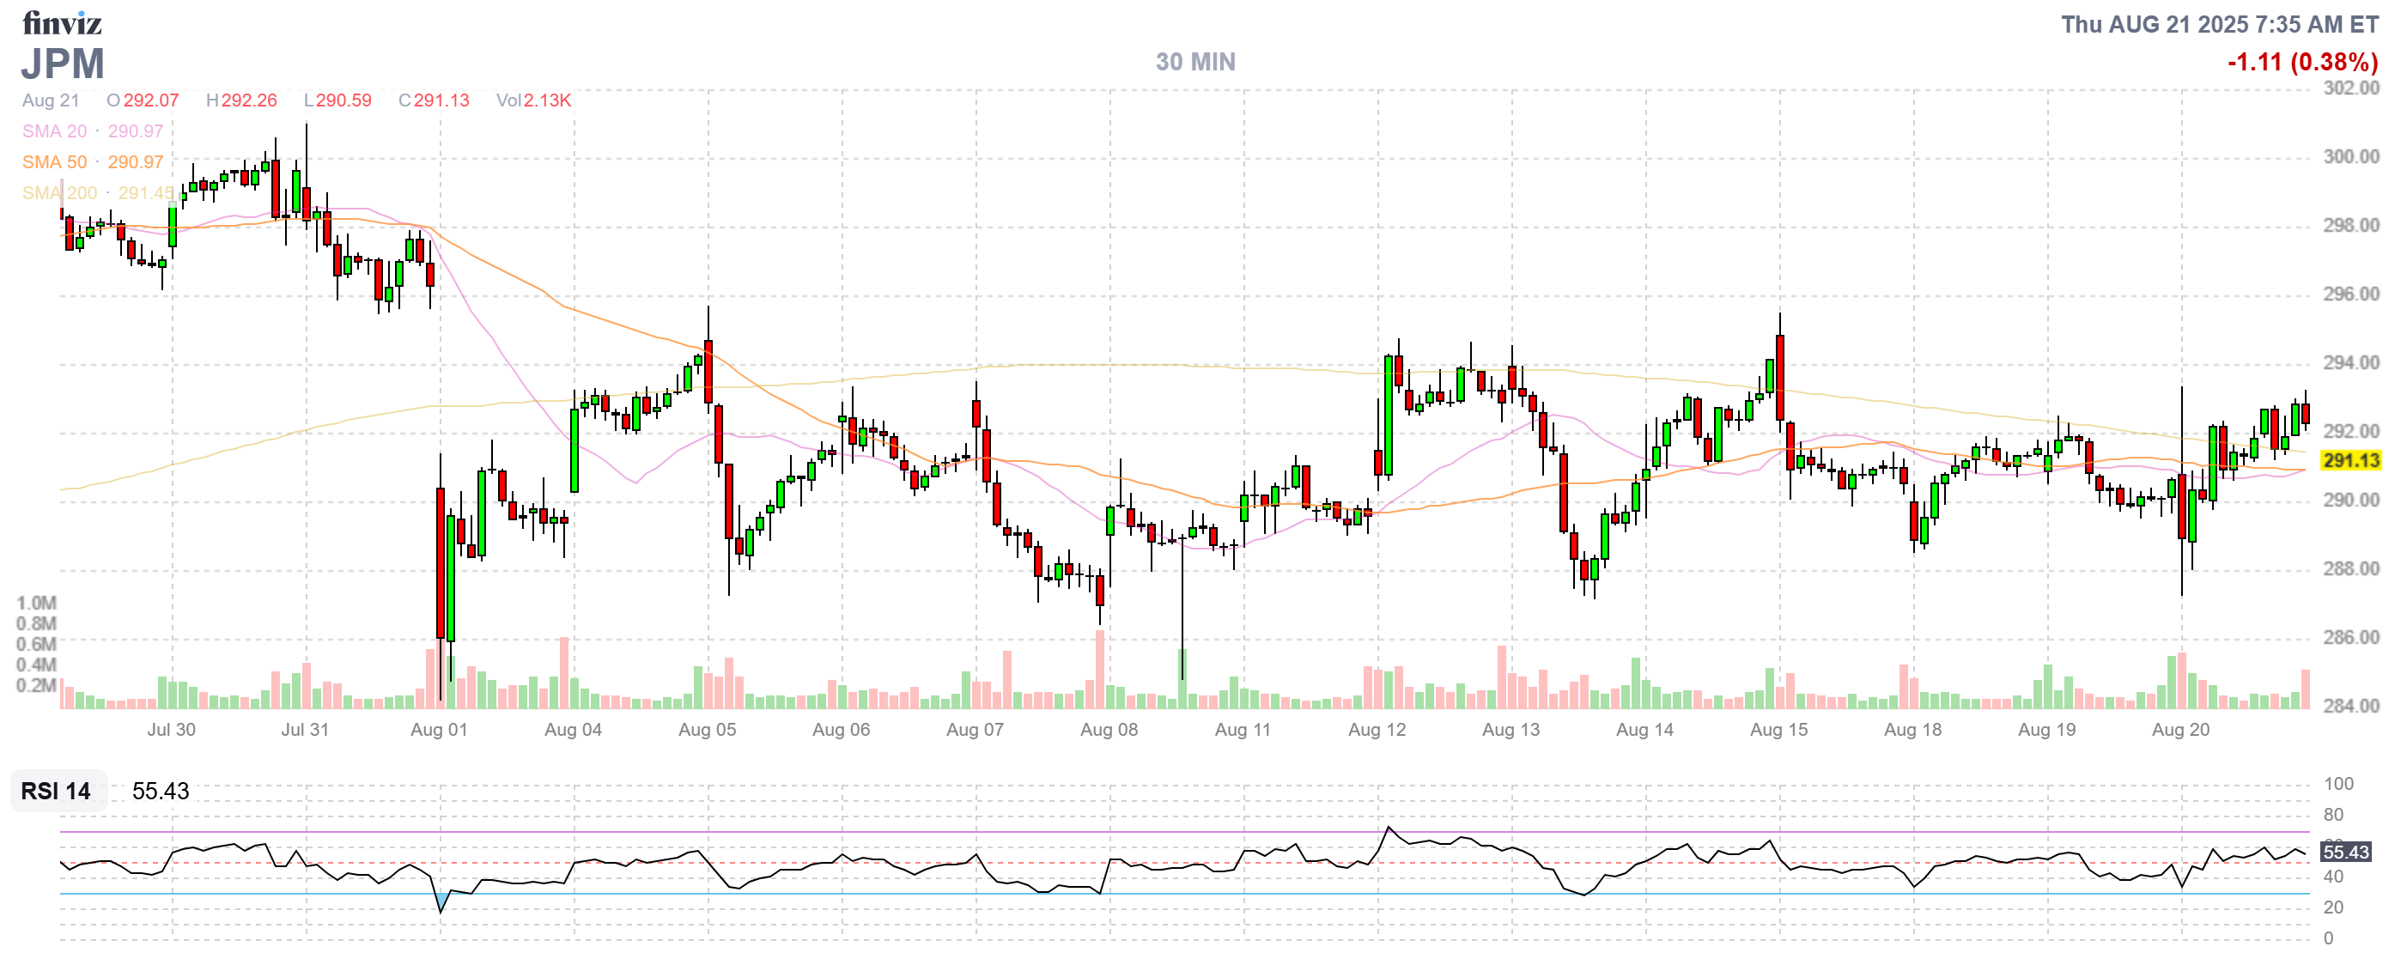Click the SMA 20 indicator label

click(x=54, y=131)
